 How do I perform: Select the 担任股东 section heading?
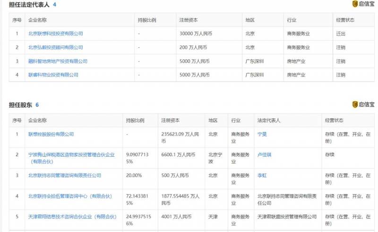20,105
